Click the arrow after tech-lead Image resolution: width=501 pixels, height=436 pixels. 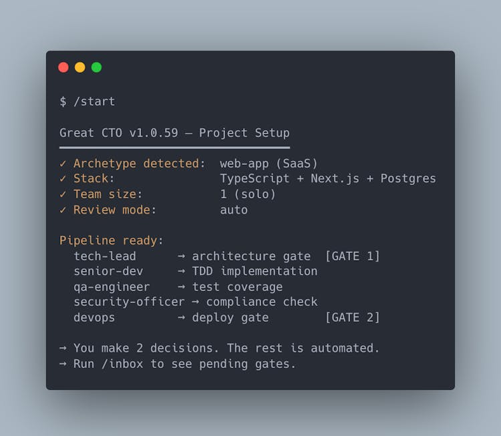click(181, 256)
